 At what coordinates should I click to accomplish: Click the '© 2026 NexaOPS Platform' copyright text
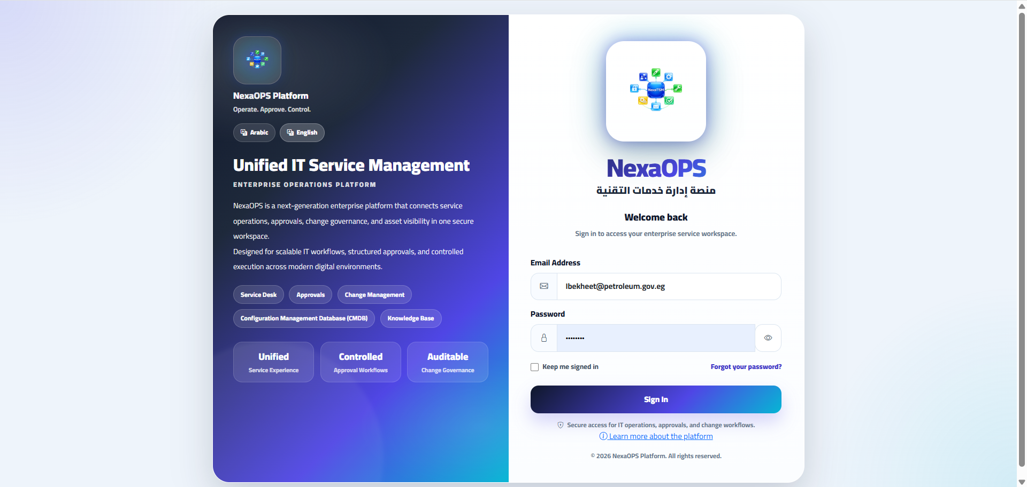coord(656,456)
